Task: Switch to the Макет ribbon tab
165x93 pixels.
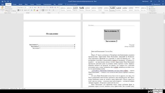Action: click(x=26, y=4)
